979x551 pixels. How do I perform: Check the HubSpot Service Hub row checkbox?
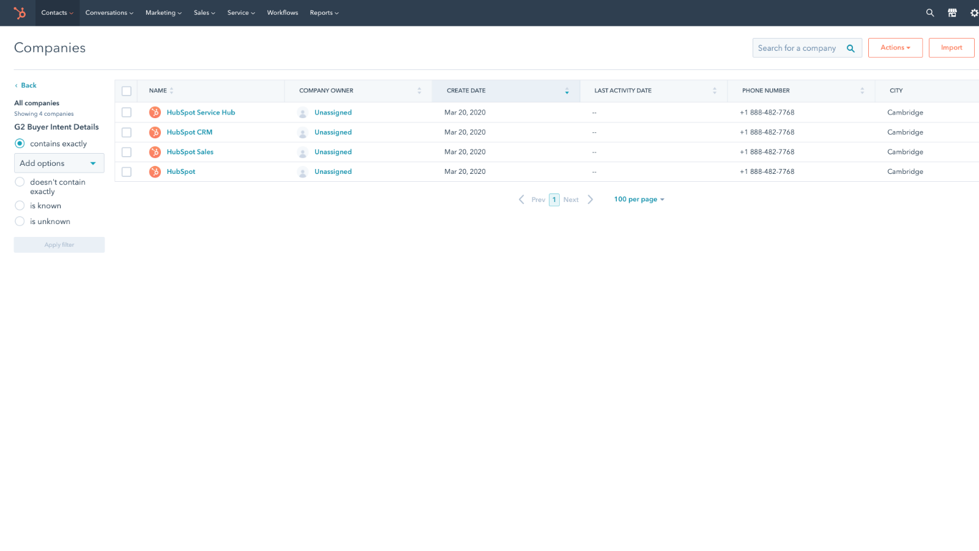[x=127, y=113]
